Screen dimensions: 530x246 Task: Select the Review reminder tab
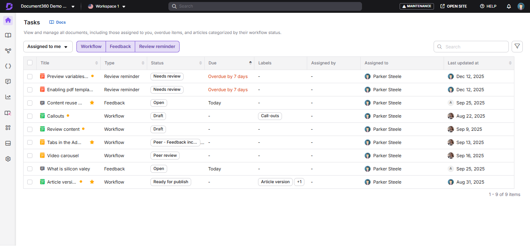tap(157, 46)
